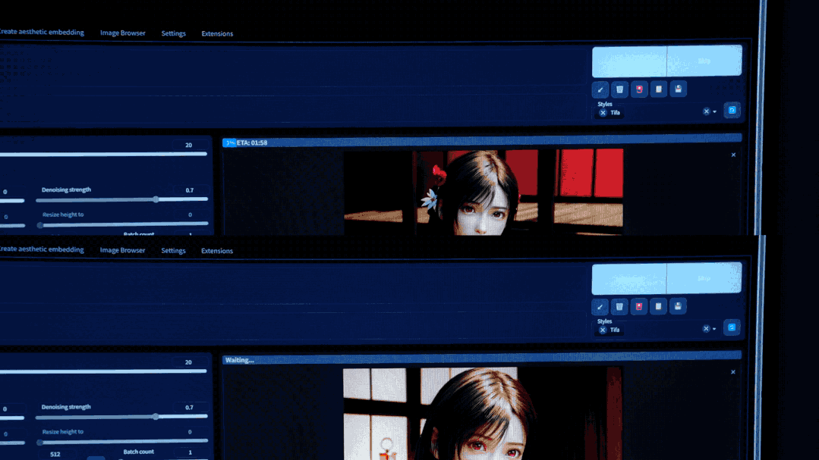
Task: Click the Batch count value field in lower panel
Action: click(191, 452)
